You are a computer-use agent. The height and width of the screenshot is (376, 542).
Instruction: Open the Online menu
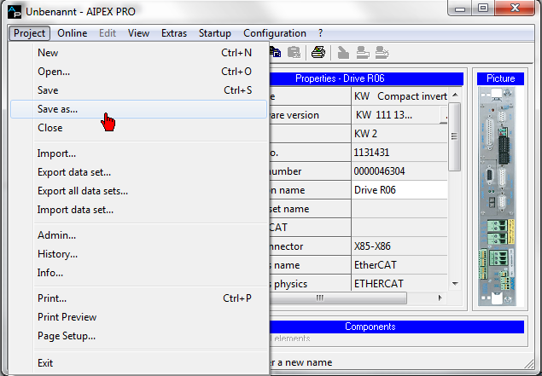tap(73, 33)
